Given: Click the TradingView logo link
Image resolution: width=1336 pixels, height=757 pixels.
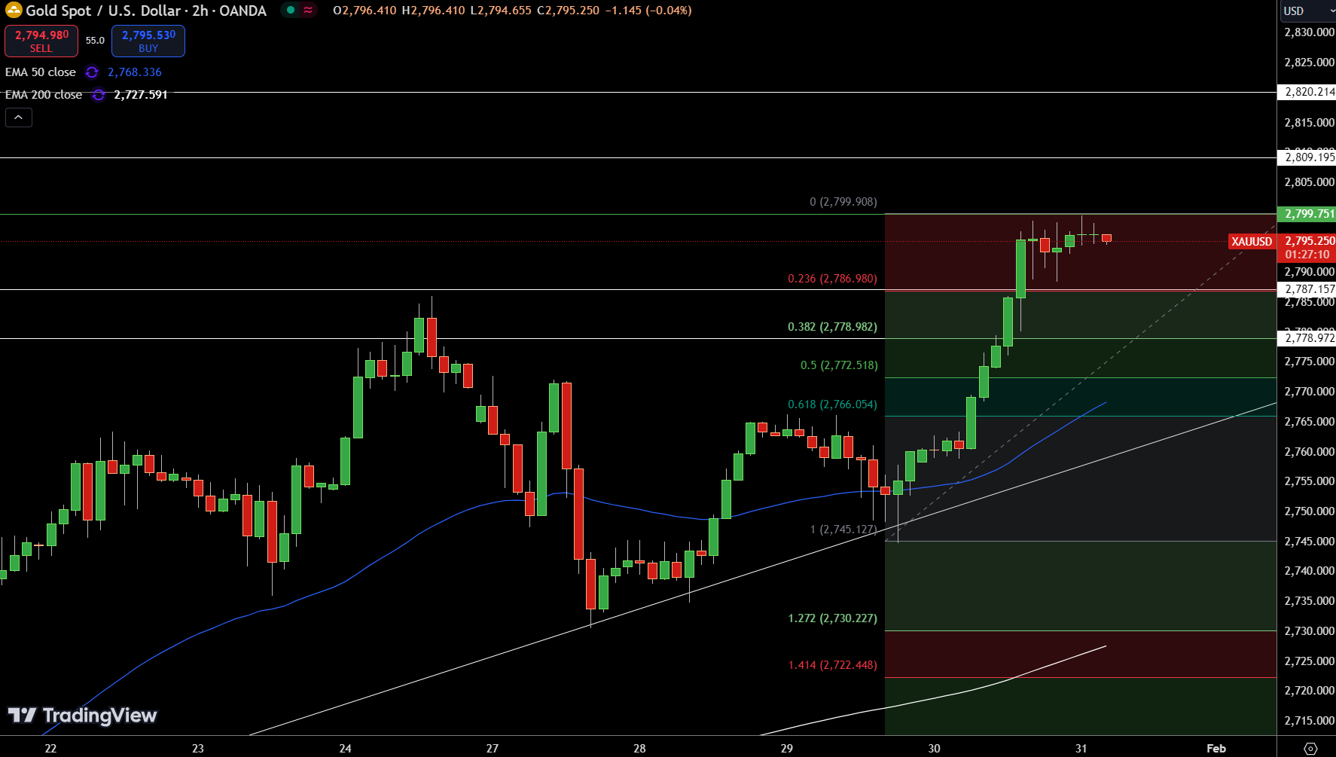Looking at the screenshot, I should [x=82, y=715].
